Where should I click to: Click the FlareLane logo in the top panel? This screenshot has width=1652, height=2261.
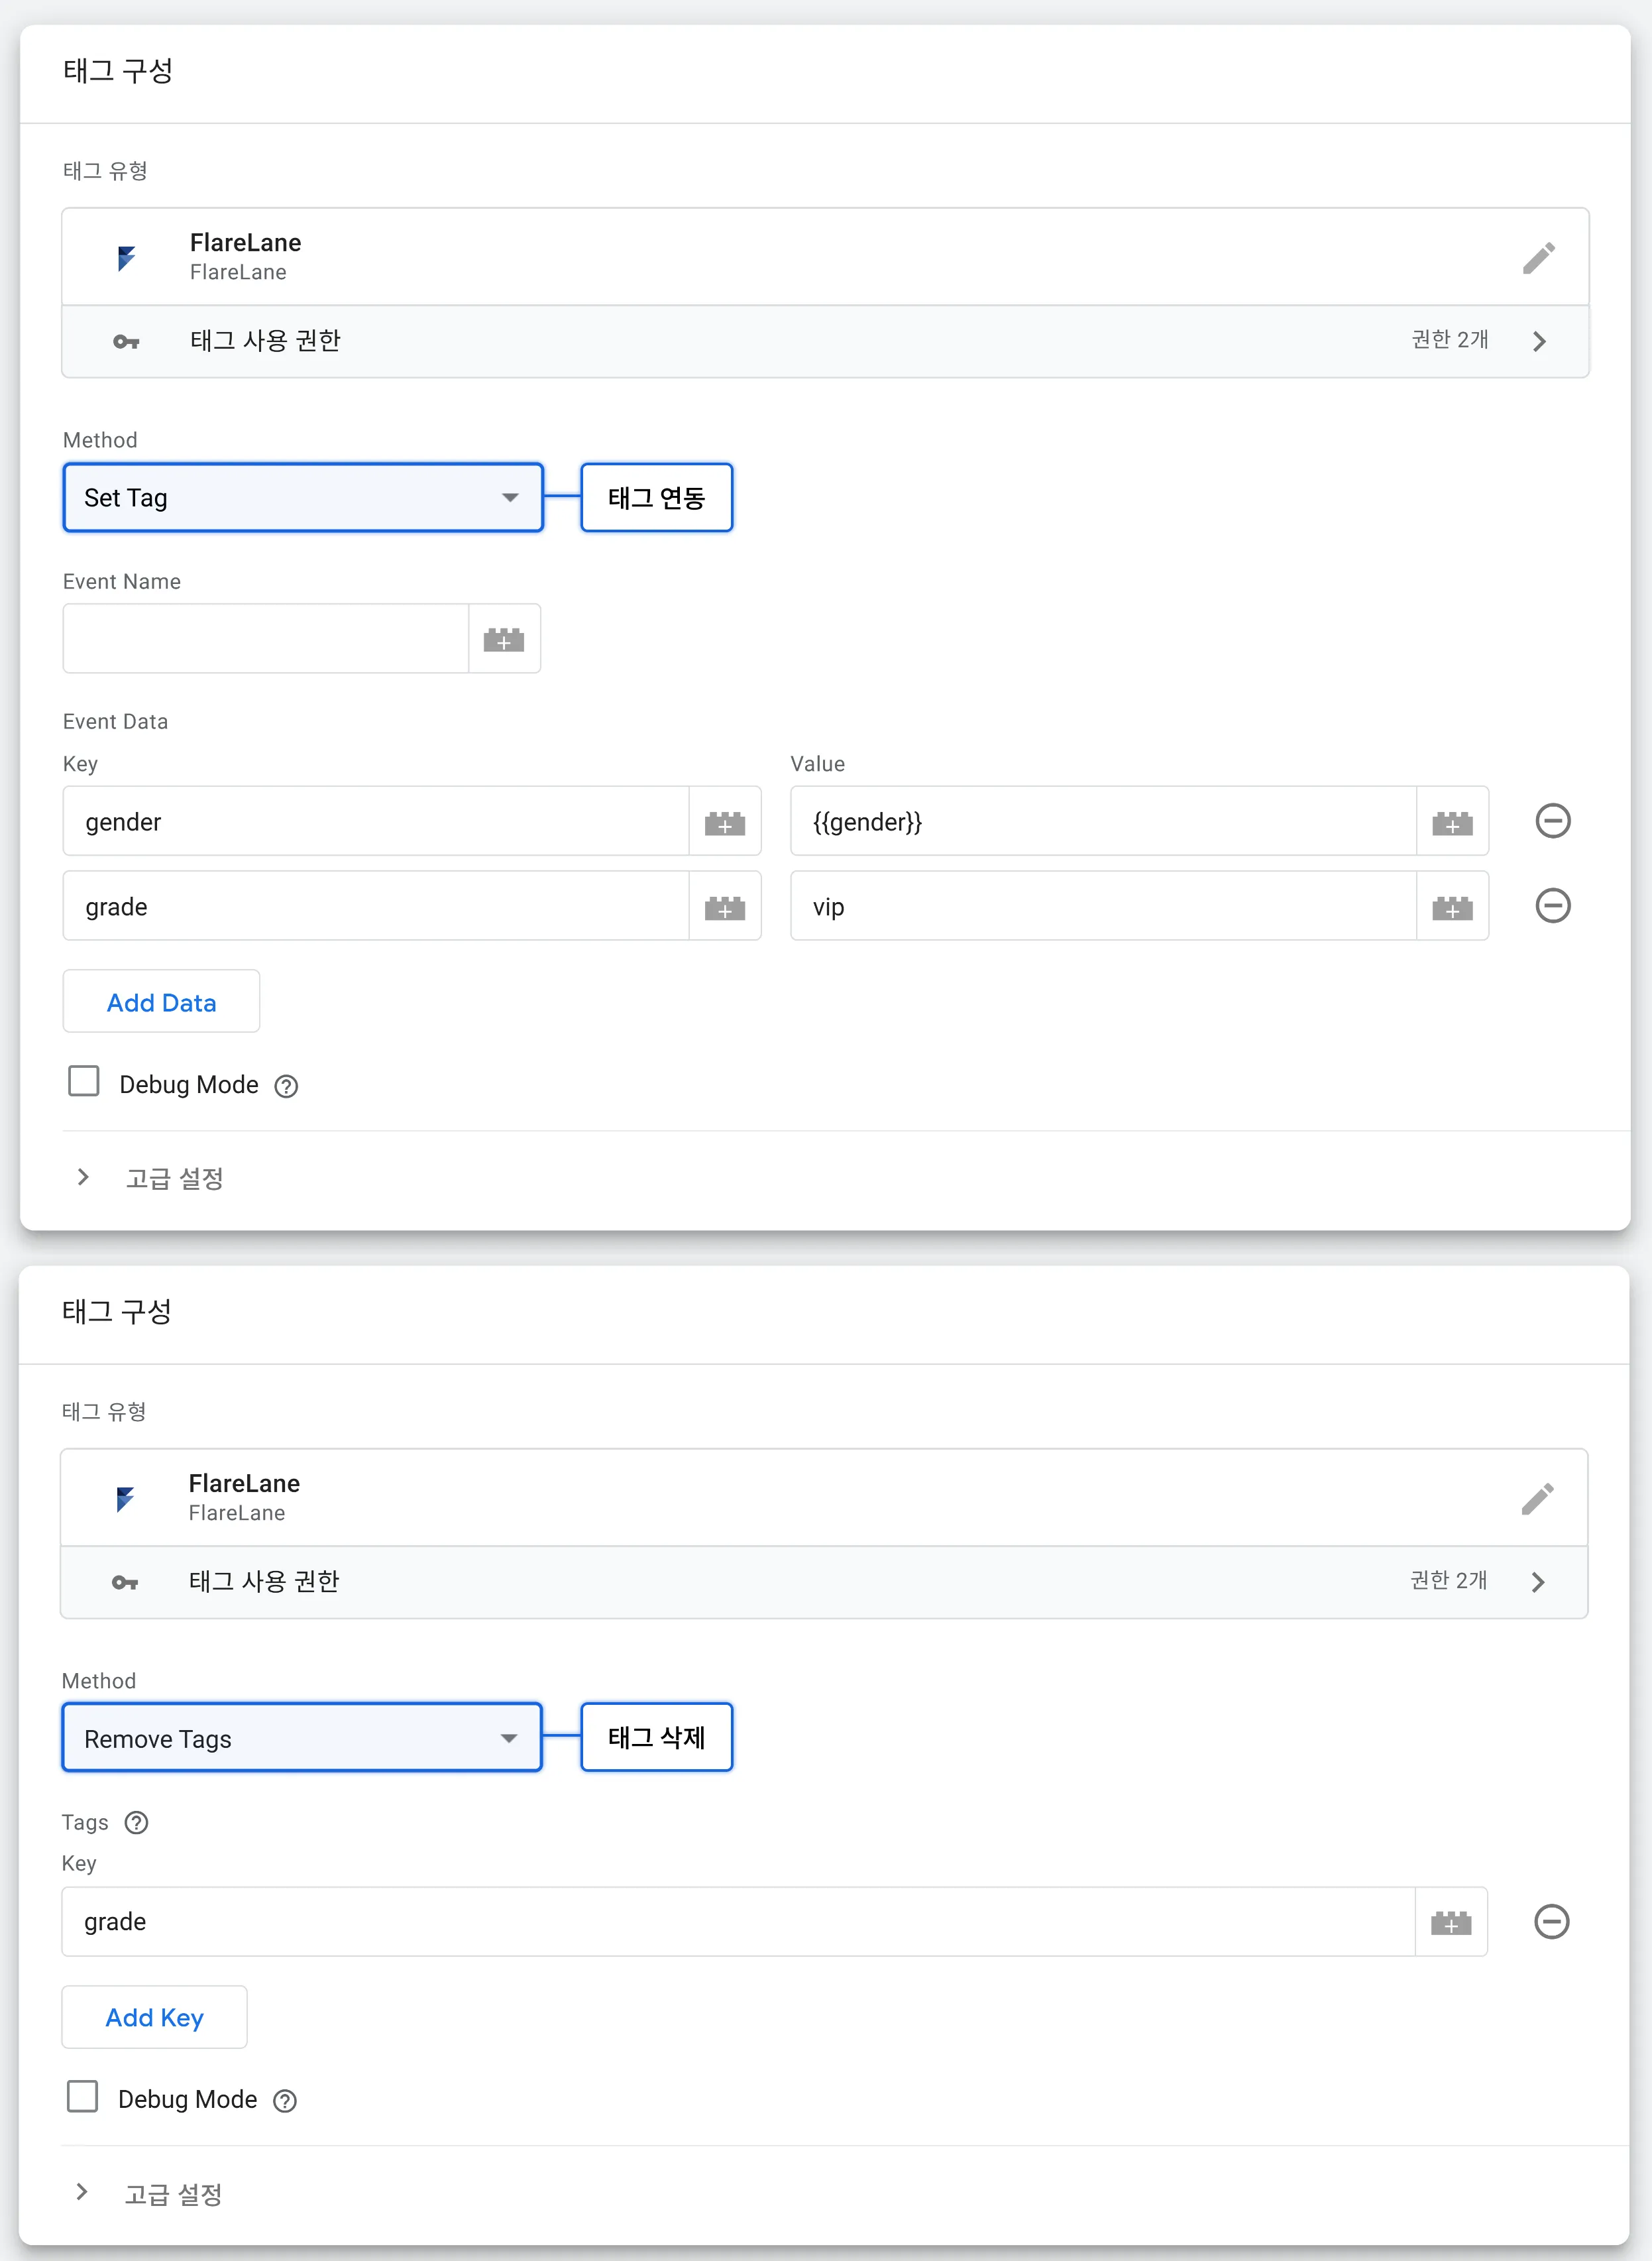(x=126, y=258)
